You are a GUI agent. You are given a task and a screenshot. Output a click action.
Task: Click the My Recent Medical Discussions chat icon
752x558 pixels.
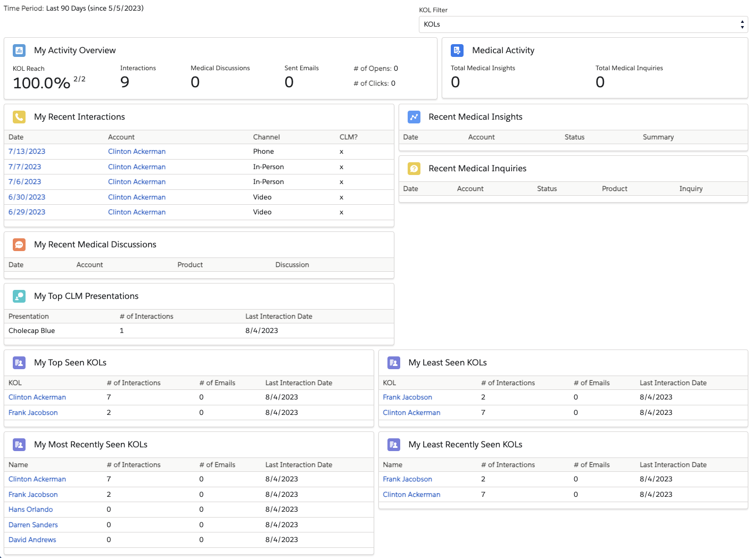coord(19,245)
